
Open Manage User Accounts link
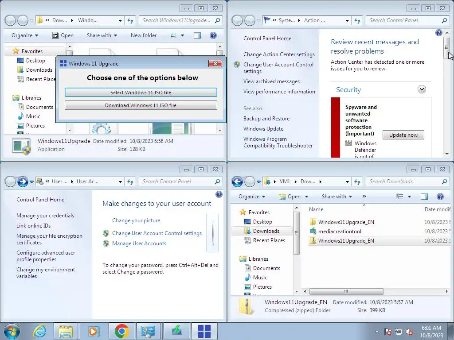139,243
